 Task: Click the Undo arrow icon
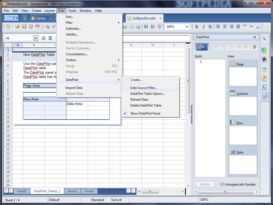point(47,26)
